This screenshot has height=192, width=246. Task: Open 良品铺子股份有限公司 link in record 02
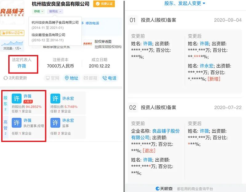tap(156, 134)
